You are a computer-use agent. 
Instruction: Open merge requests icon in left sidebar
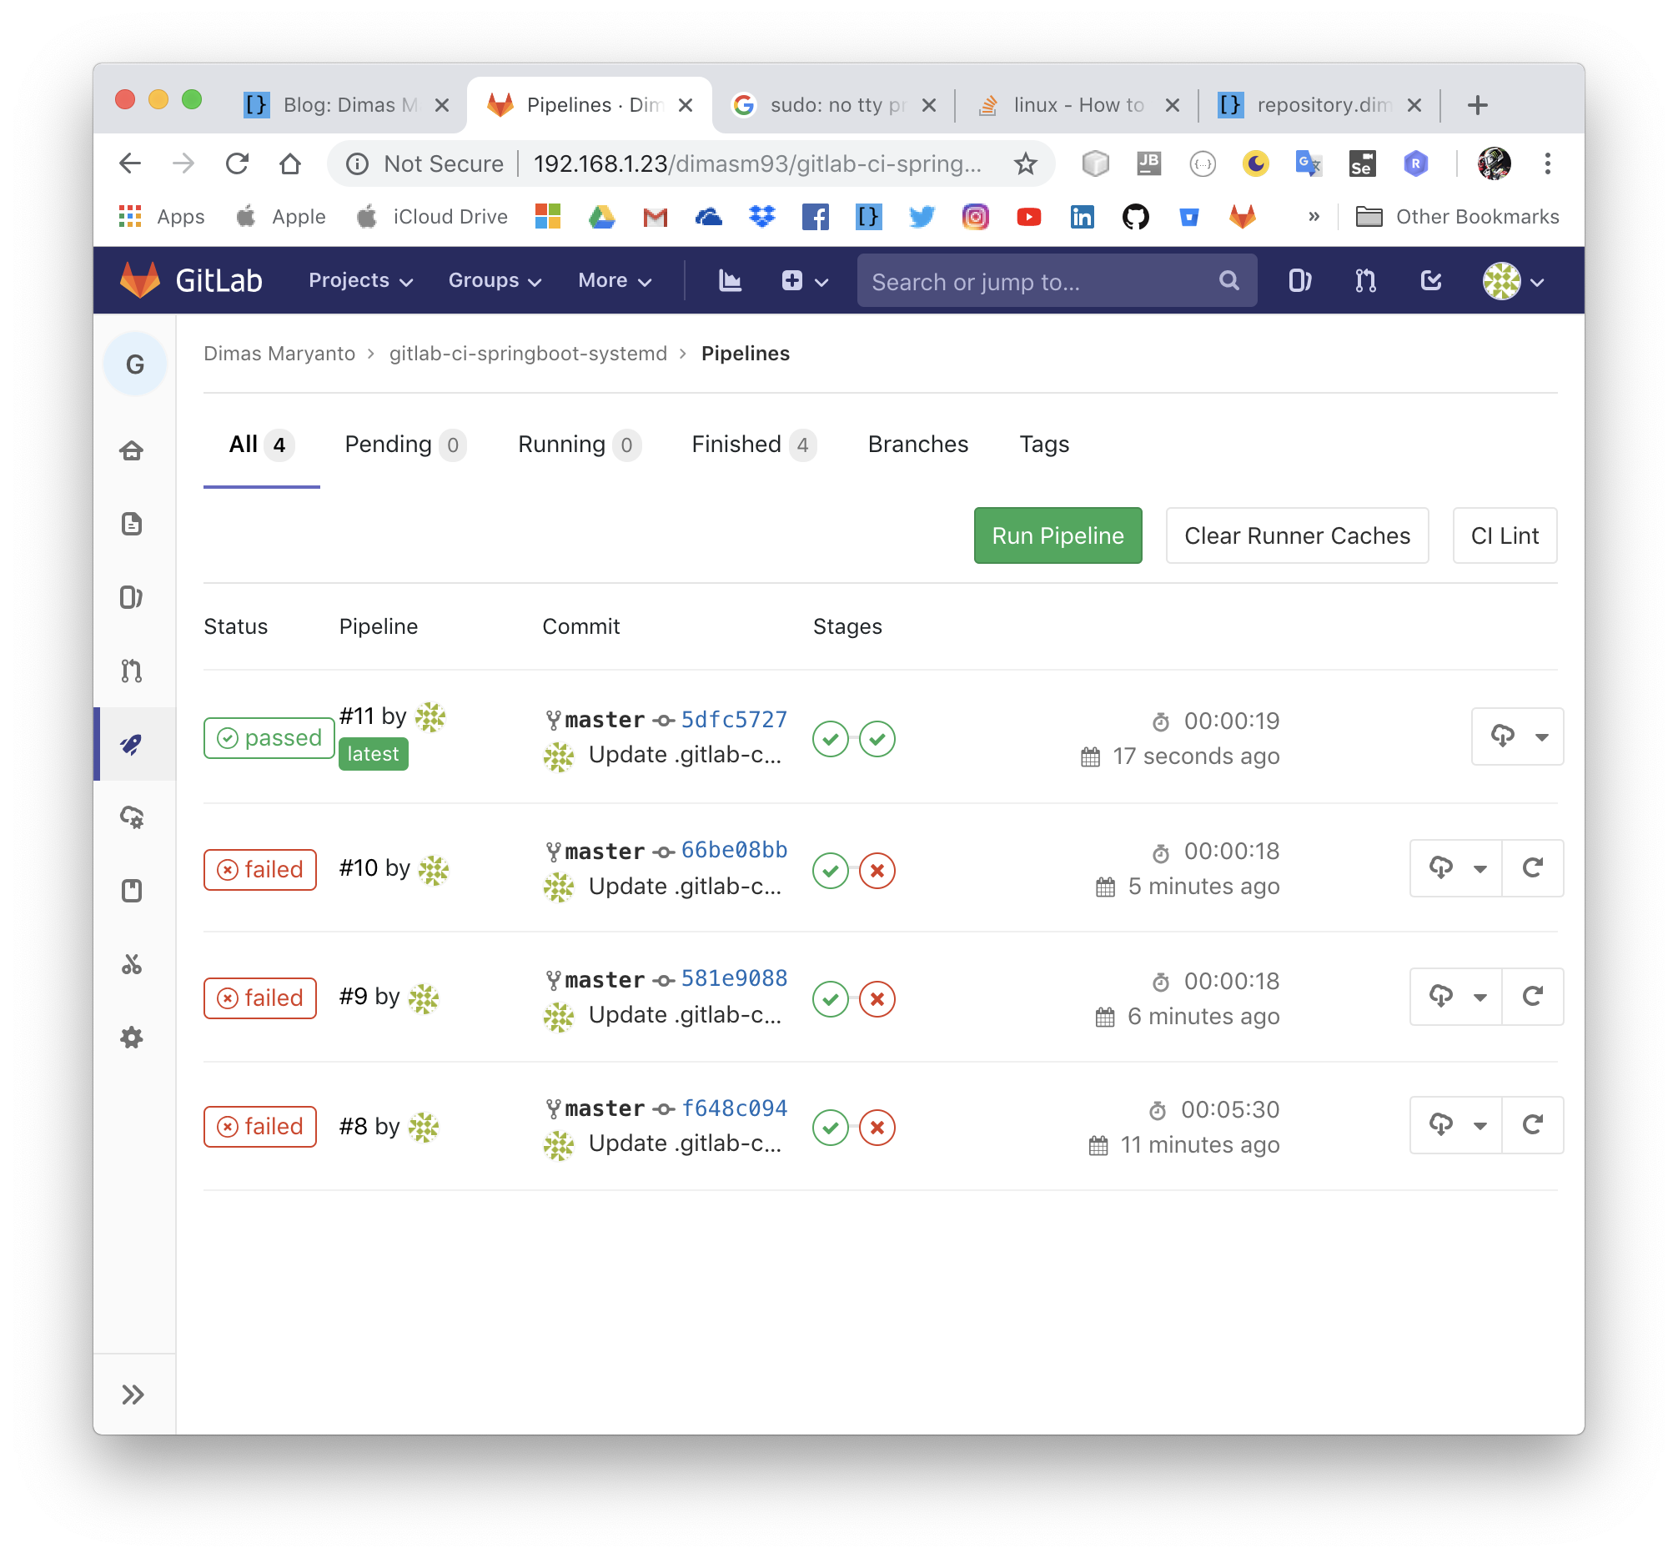click(x=133, y=671)
